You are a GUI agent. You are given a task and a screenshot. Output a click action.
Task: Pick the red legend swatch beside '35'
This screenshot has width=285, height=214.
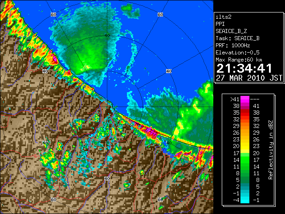tap(245, 113)
